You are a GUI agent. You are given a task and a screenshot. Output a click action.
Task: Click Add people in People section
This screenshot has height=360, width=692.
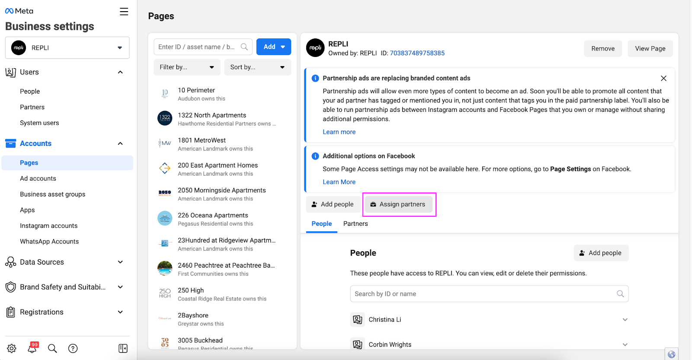(x=601, y=253)
